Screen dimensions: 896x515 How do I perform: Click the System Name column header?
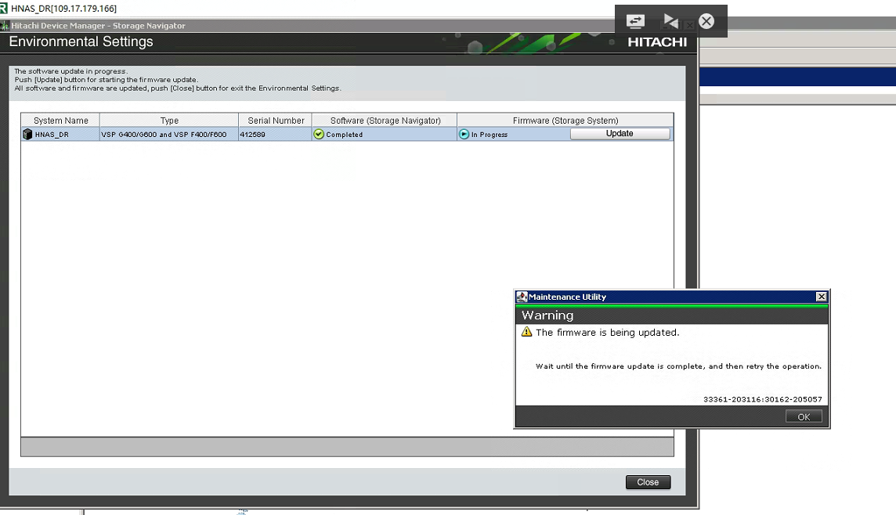coord(60,121)
